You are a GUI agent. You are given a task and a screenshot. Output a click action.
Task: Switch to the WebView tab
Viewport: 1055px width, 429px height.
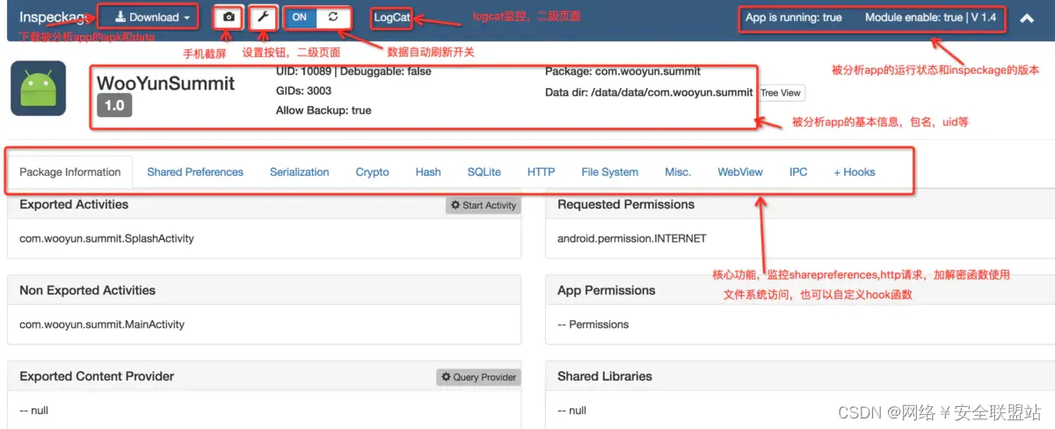tap(740, 172)
